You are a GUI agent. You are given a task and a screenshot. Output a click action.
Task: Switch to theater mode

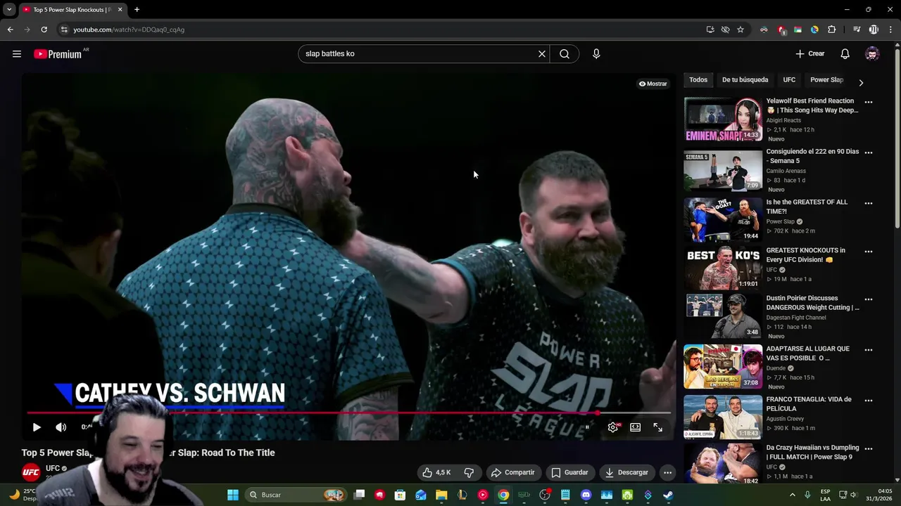tap(636, 427)
